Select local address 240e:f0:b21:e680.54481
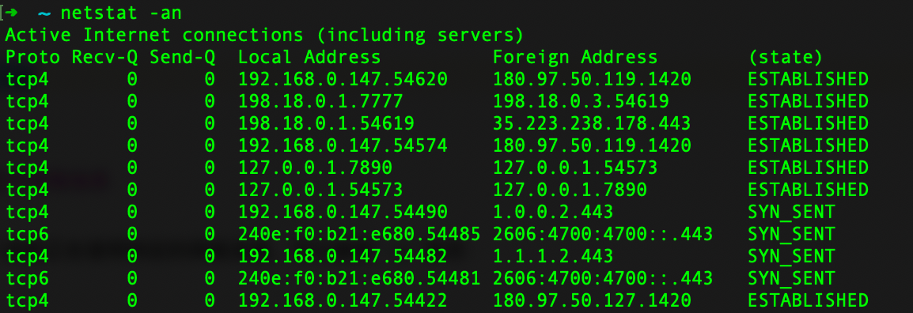The width and height of the screenshot is (913, 313). (x=359, y=278)
